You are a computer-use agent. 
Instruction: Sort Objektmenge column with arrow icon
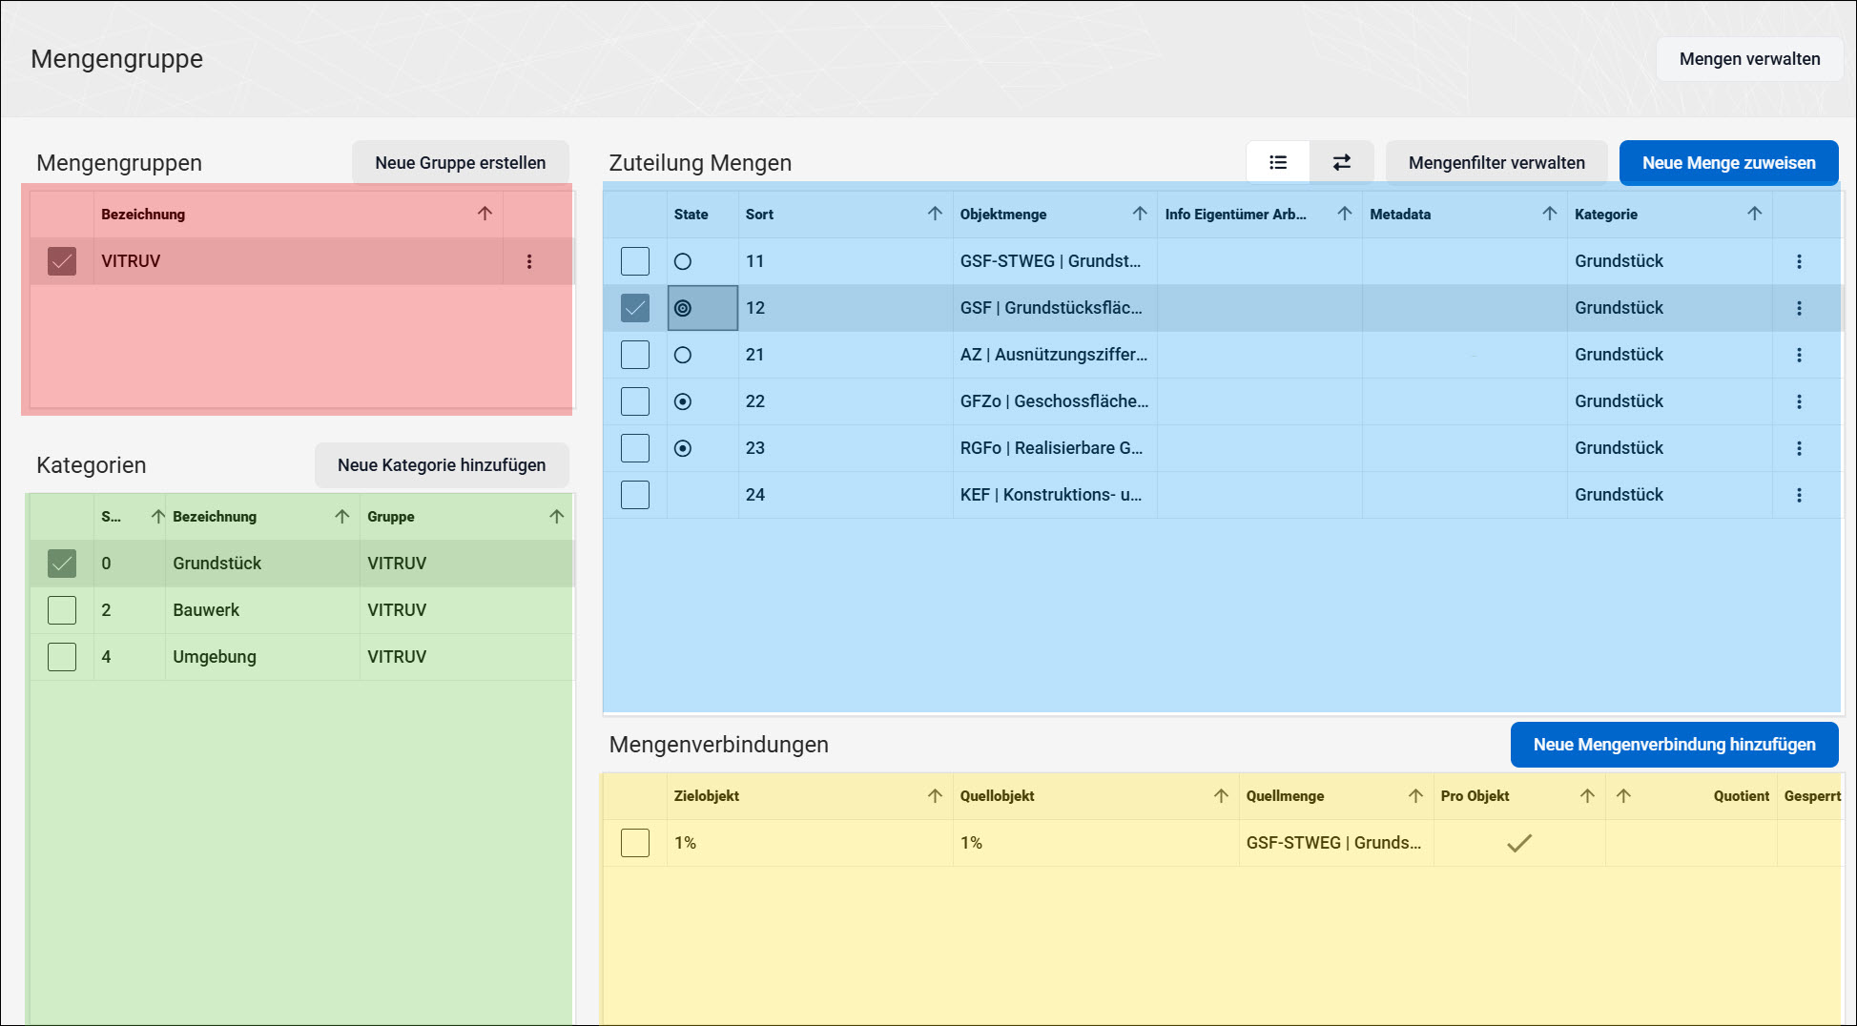coord(1140,214)
